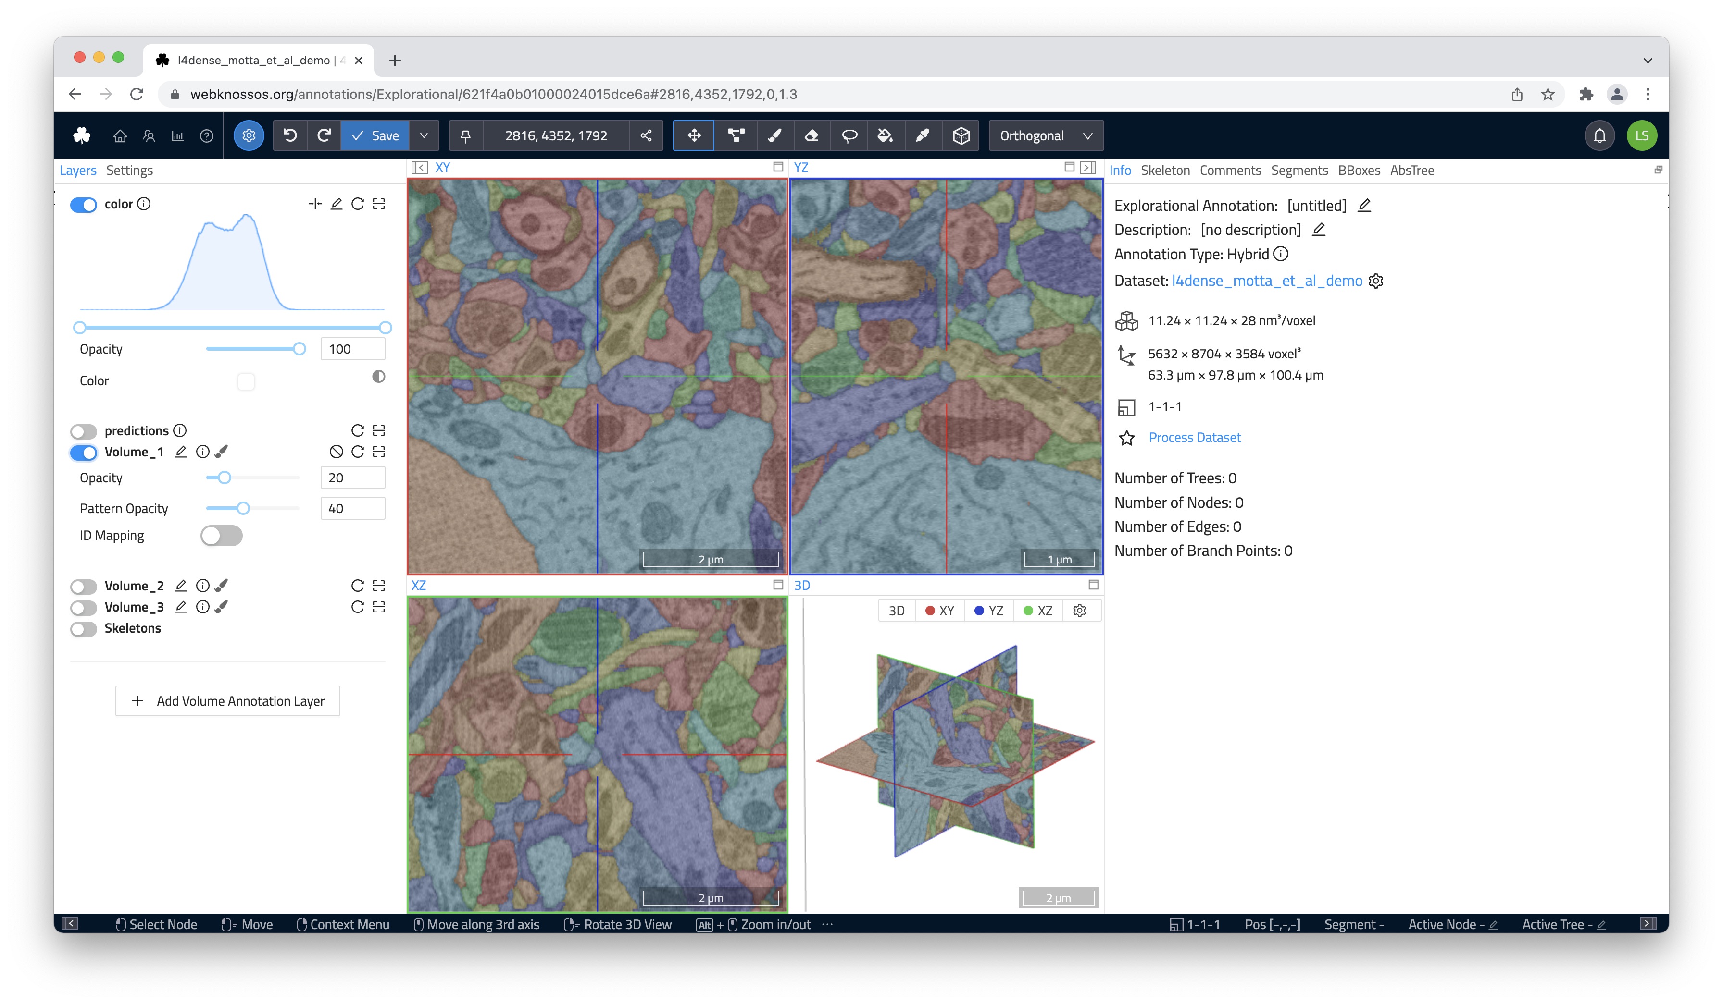Open 3D viewport settings gear
1723x1004 pixels.
point(1080,611)
